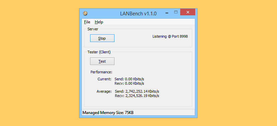Select Average Send 2,742,252.14 Kbits/s value
This screenshot has width=277, height=126.
137,92
